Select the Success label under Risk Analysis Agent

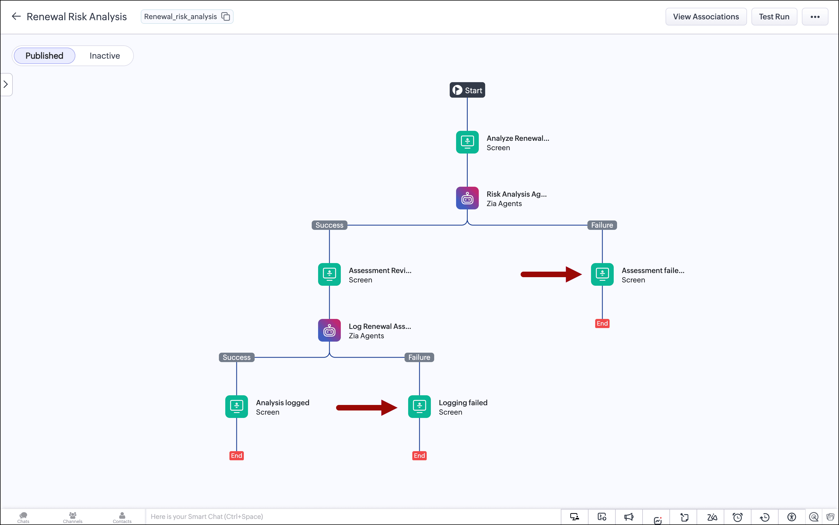pos(329,225)
